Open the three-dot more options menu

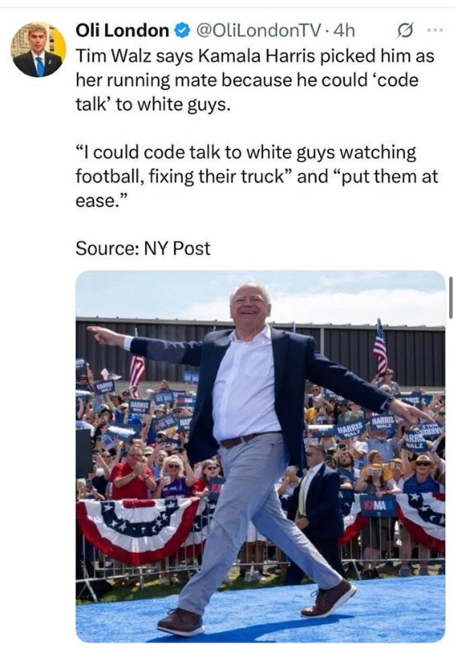(436, 30)
